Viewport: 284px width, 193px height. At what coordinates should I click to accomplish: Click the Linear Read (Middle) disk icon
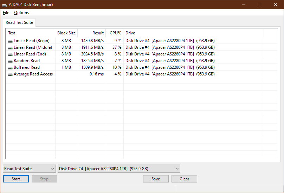pyautogui.click(x=10, y=48)
